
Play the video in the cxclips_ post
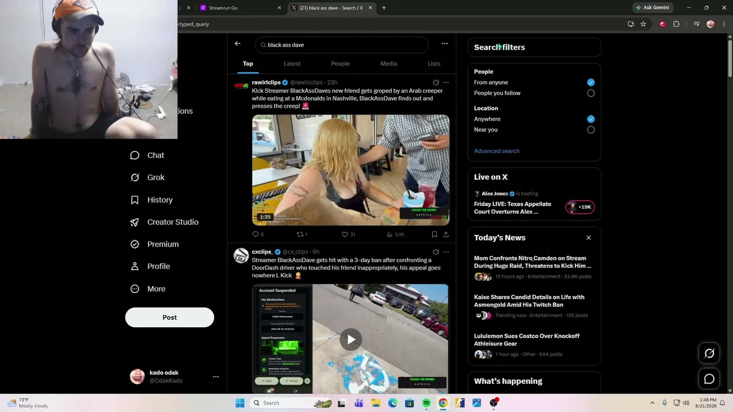[x=351, y=339]
